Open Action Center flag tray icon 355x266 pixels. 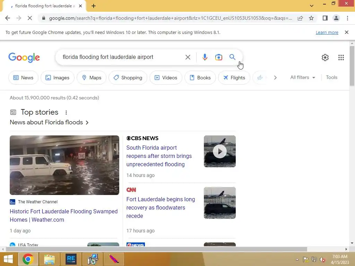coord(305,259)
